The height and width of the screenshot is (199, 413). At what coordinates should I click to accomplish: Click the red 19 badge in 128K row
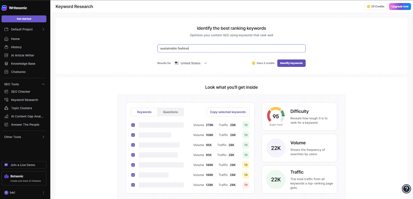(x=246, y=185)
